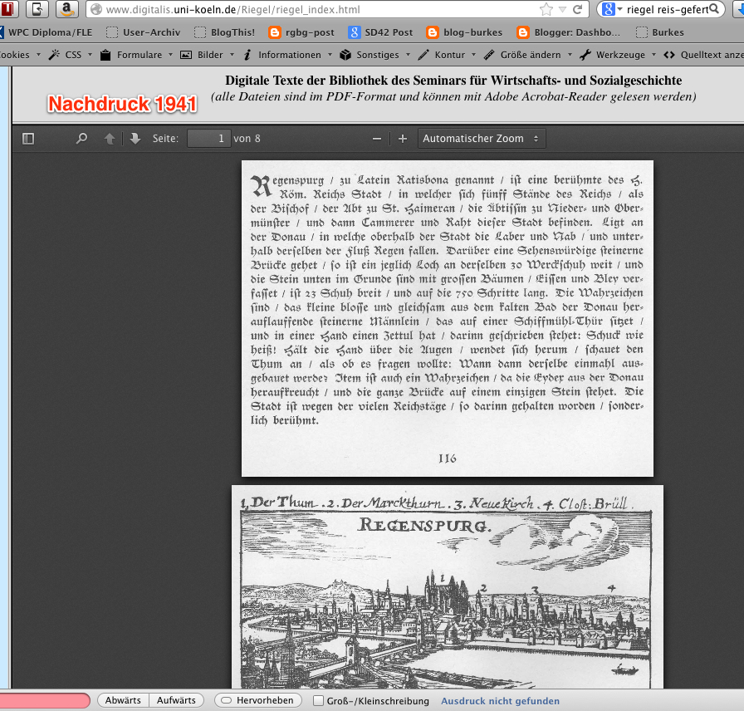744x711 pixels.
Task: Click the Google search field text
Action: (x=667, y=9)
